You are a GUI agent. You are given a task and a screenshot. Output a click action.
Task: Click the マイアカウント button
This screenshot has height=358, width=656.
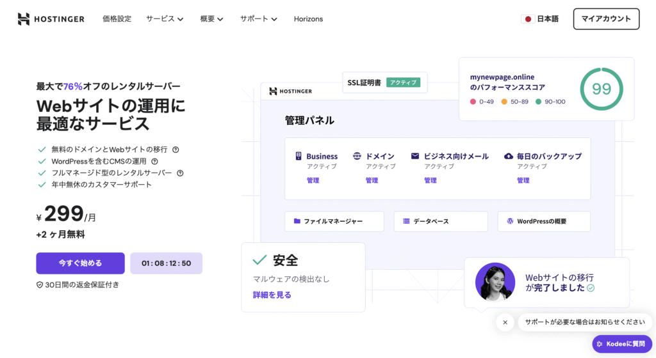(x=606, y=19)
